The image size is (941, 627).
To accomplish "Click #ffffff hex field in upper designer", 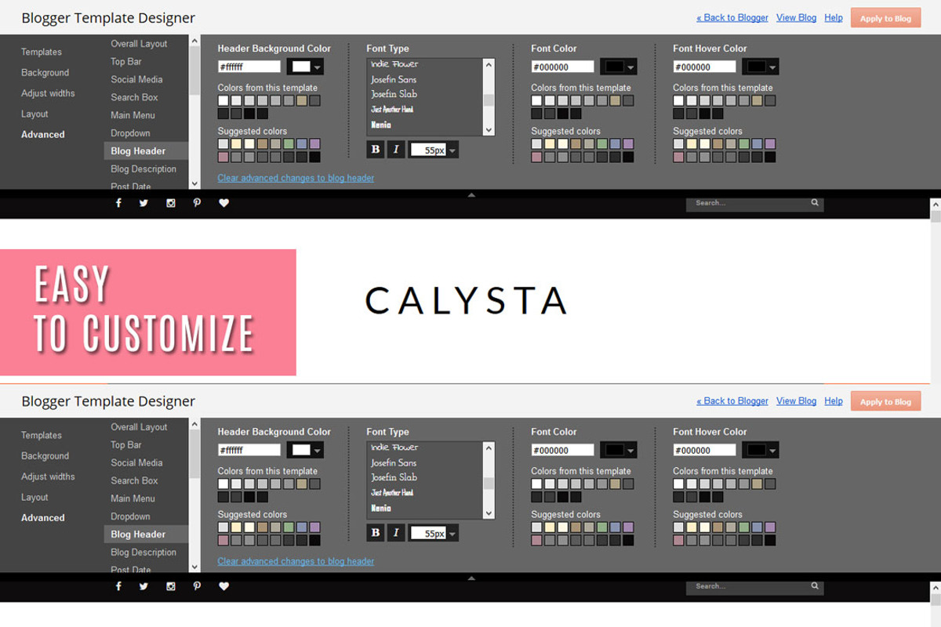I will coord(249,67).
